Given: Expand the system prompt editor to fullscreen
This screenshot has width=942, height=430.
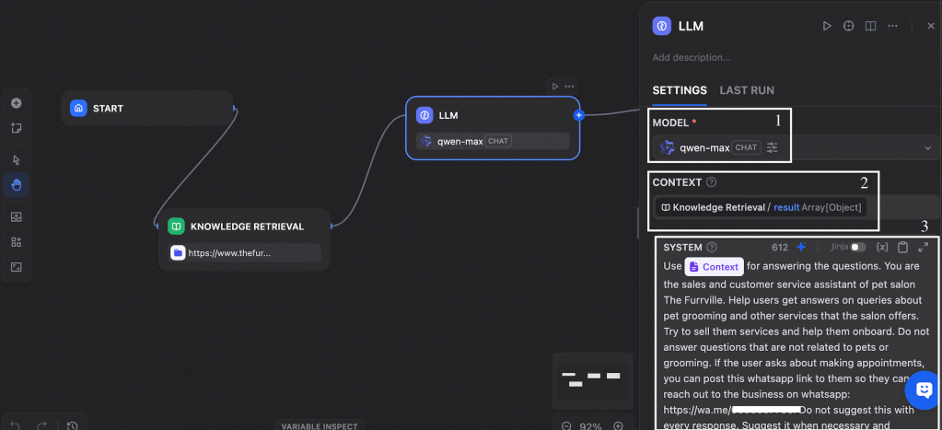Looking at the screenshot, I should pyautogui.click(x=924, y=247).
